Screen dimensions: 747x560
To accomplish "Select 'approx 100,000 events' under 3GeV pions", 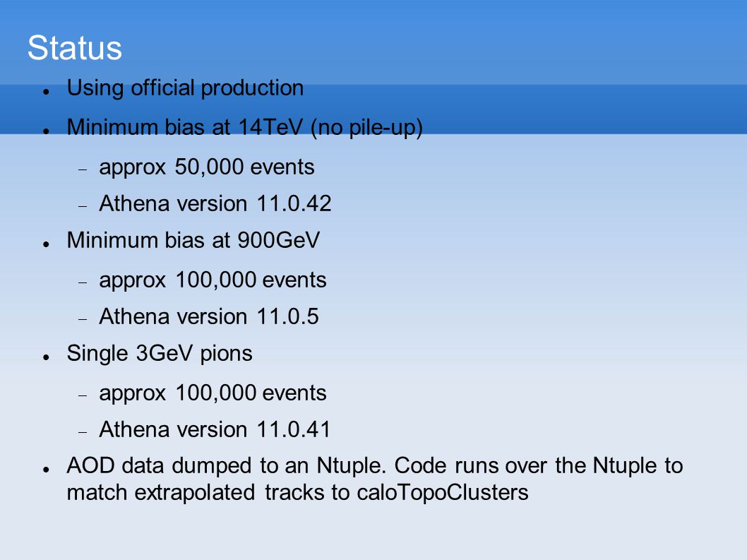I will pyautogui.click(x=213, y=393).
